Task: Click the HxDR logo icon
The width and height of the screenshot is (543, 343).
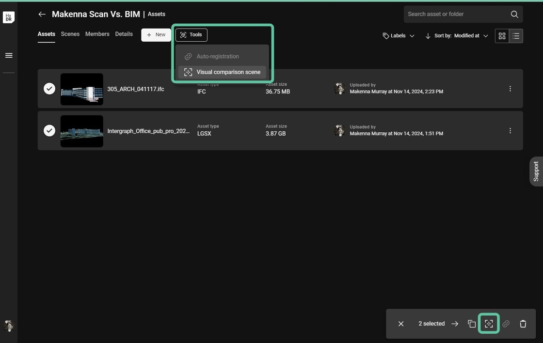Action: (9, 17)
